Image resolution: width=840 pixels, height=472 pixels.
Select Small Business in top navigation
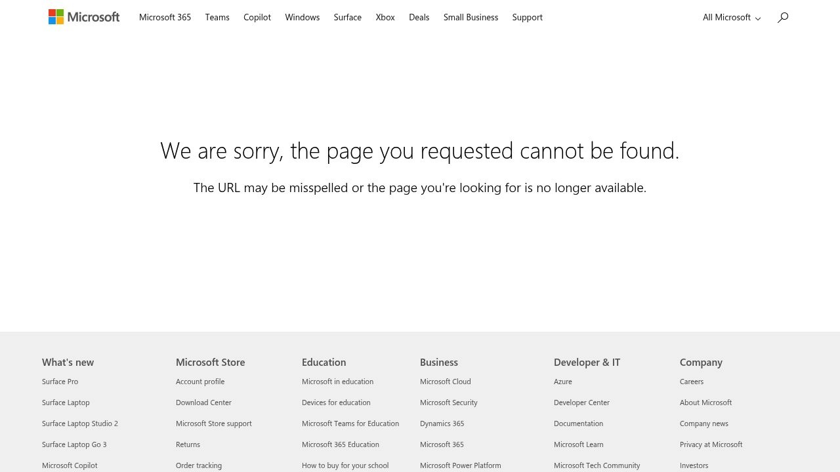pos(471,18)
